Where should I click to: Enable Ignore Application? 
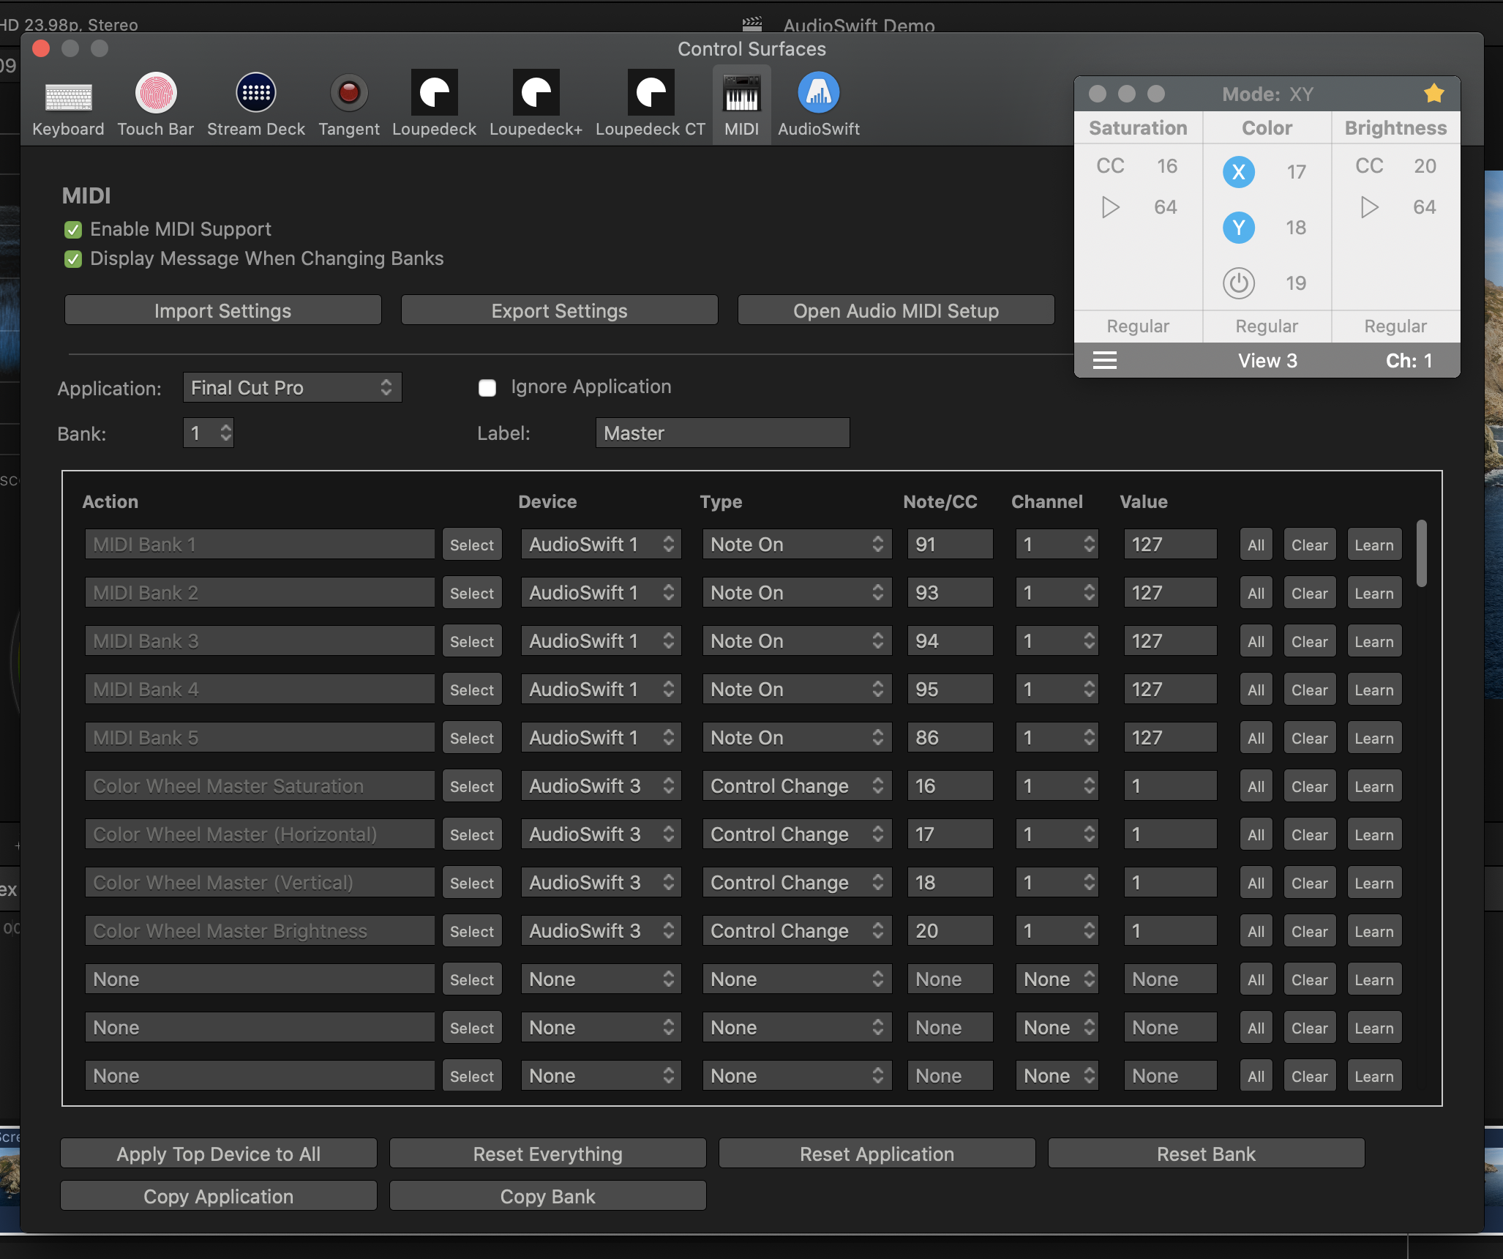487,387
